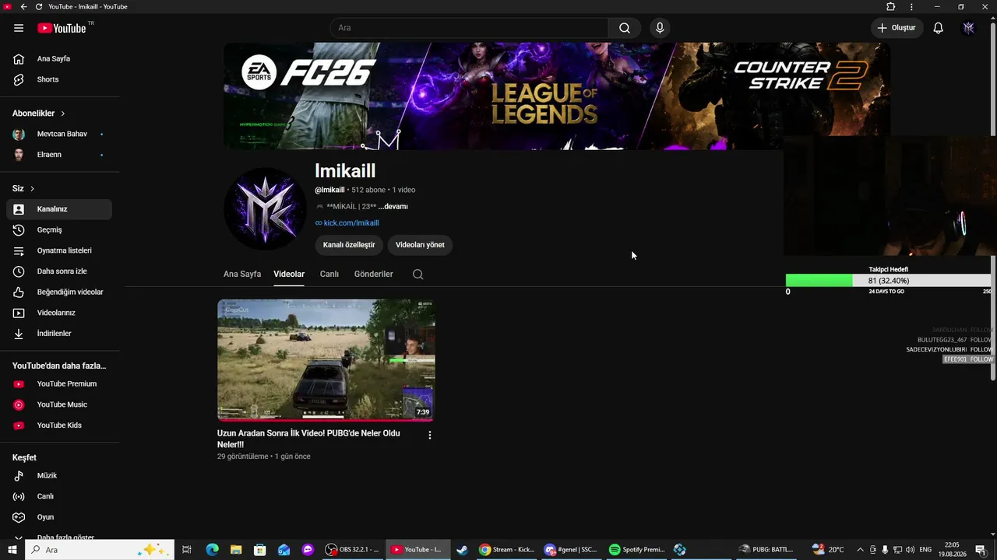Switch to PUBG: BATTLEGROUNDS in taskbar
The height and width of the screenshot is (560, 997).
pos(766,550)
